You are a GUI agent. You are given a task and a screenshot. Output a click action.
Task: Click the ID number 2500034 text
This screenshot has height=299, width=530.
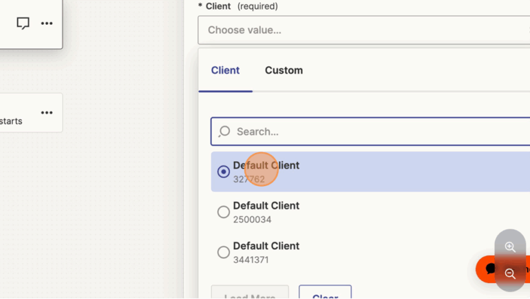point(252,220)
